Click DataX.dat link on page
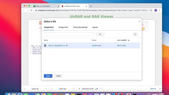Image resolution: width=169 pixels, height=95 pixels. [36, 52]
